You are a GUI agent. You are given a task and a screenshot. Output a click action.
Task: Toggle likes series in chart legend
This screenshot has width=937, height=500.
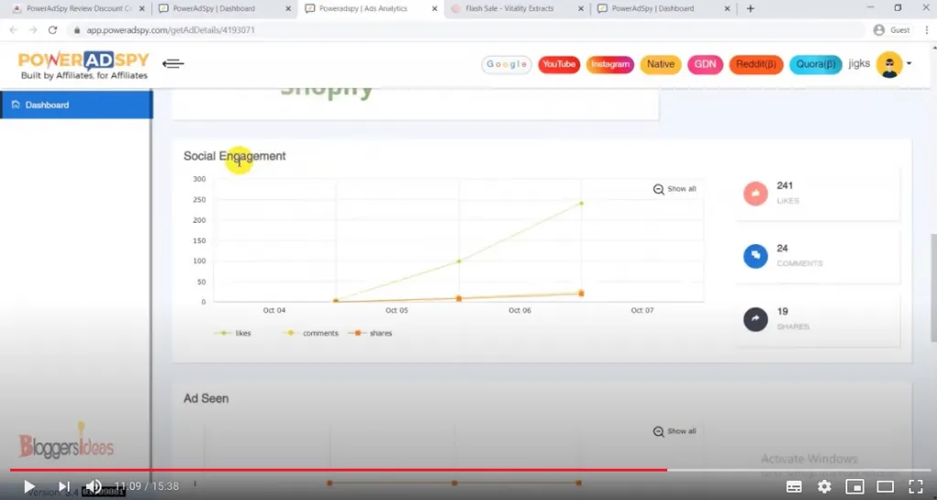click(234, 334)
